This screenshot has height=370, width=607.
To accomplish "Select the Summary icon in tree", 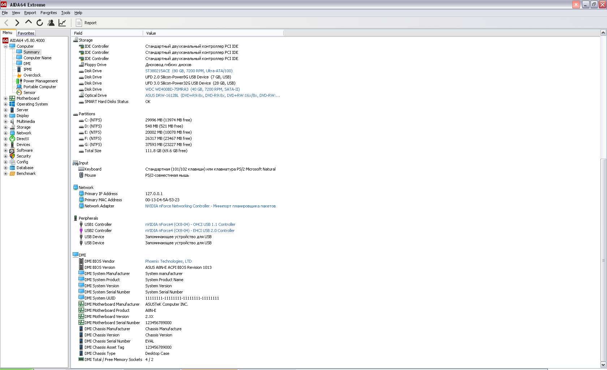I will click(x=19, y=52).
